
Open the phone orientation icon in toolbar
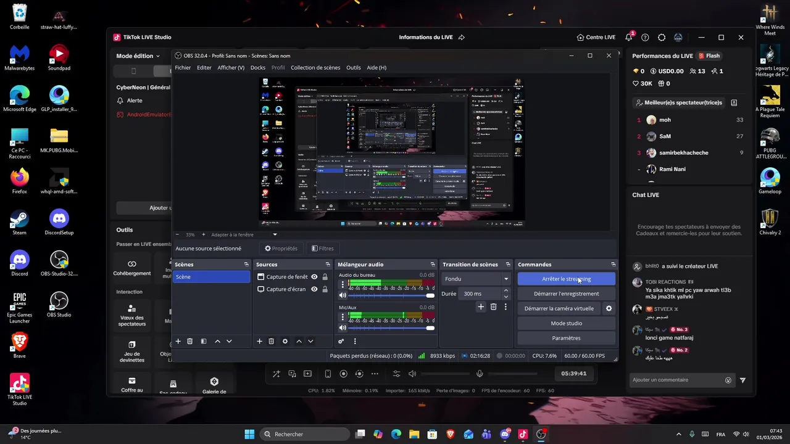[x=328, y=374]
